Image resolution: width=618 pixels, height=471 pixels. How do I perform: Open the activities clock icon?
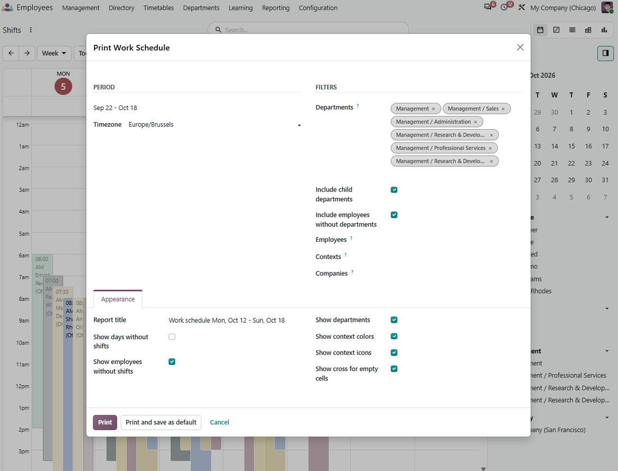(504, 7)
